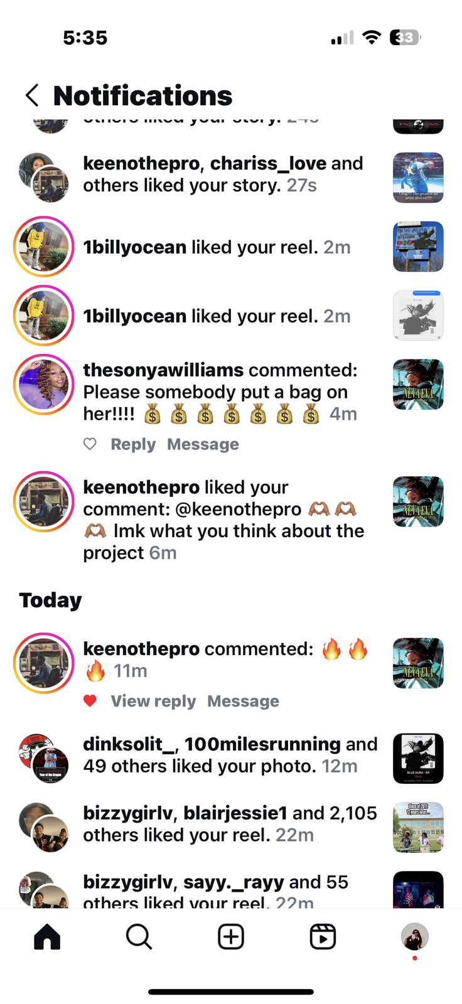Open keenothepro username in liked comment notification

tap(141, 488)
